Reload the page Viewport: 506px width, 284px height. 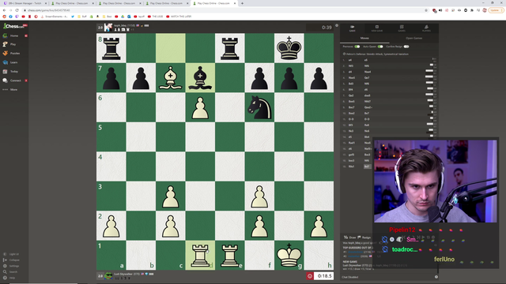pos(17,10)
